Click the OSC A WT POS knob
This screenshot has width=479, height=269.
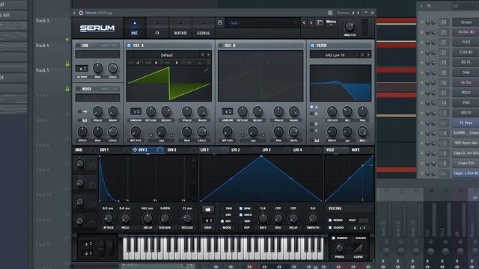[135, 132]
